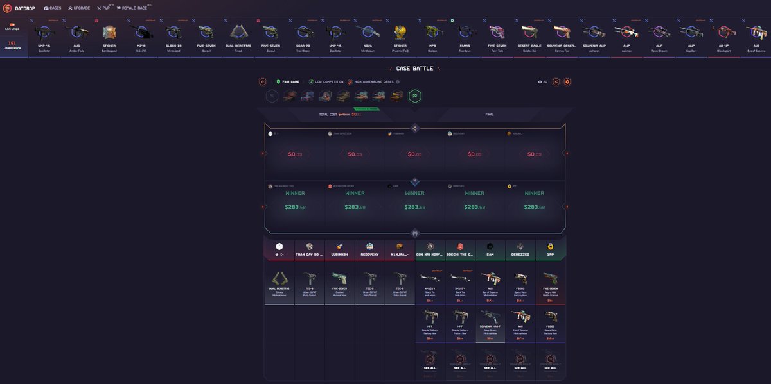Go to the PVP section

click(103, 8)
